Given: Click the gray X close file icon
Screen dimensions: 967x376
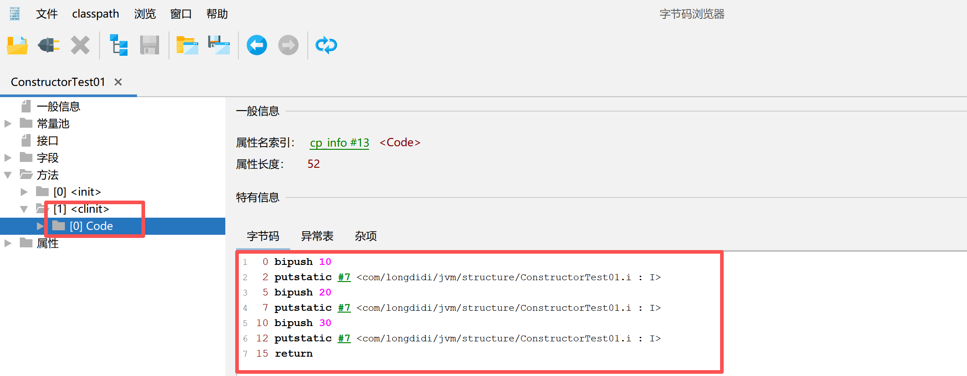Looking at the screenshot, I should pyautogui.click(x=80, y=45).
